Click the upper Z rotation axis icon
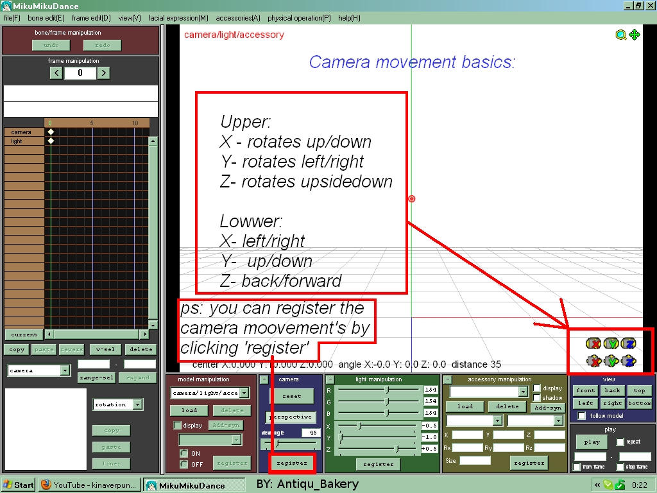Viewport: 657px width, 493px height. click(x=629, y=344)
